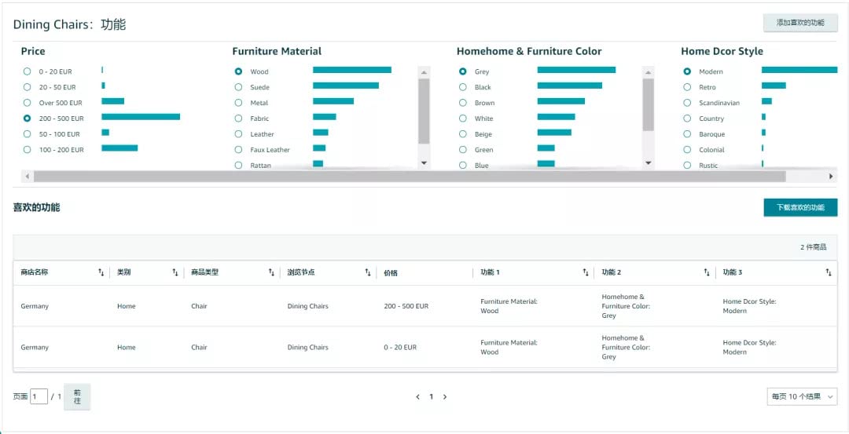
Task: Select the 100 - 200 EUR price option
Action: [28, 150]
